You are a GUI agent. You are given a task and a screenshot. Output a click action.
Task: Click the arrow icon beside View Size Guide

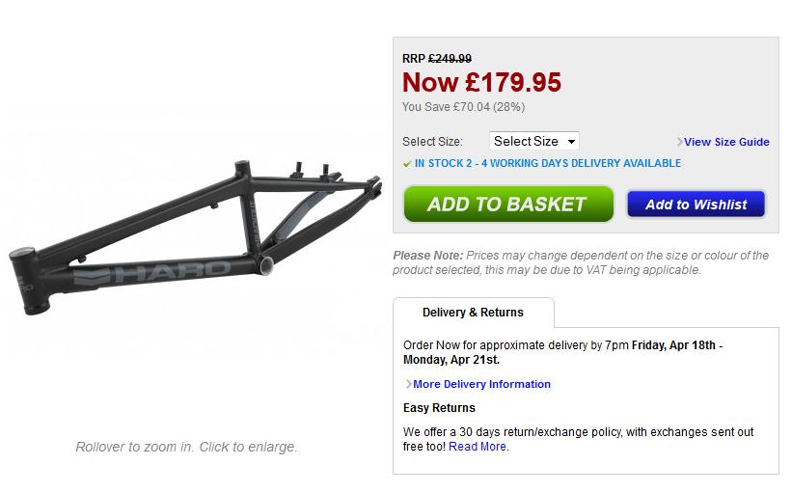(680, 142)
